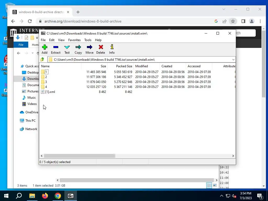Switch Explorer to details view icon

pyautogui.click(x=209, y=186)
